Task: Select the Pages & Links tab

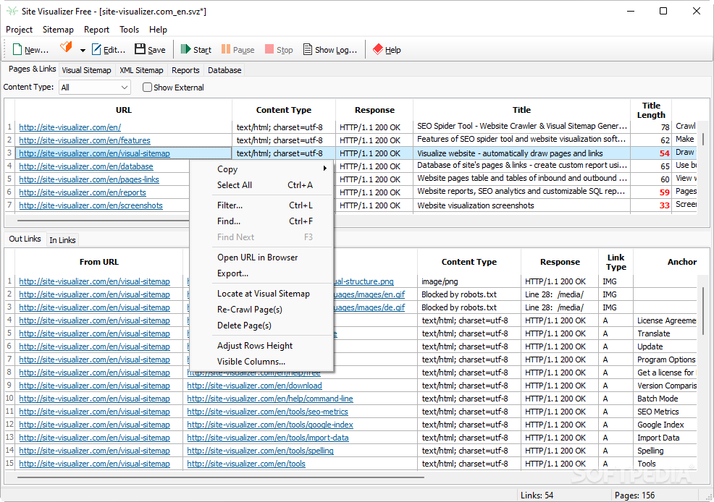Action: pos(33,69)
